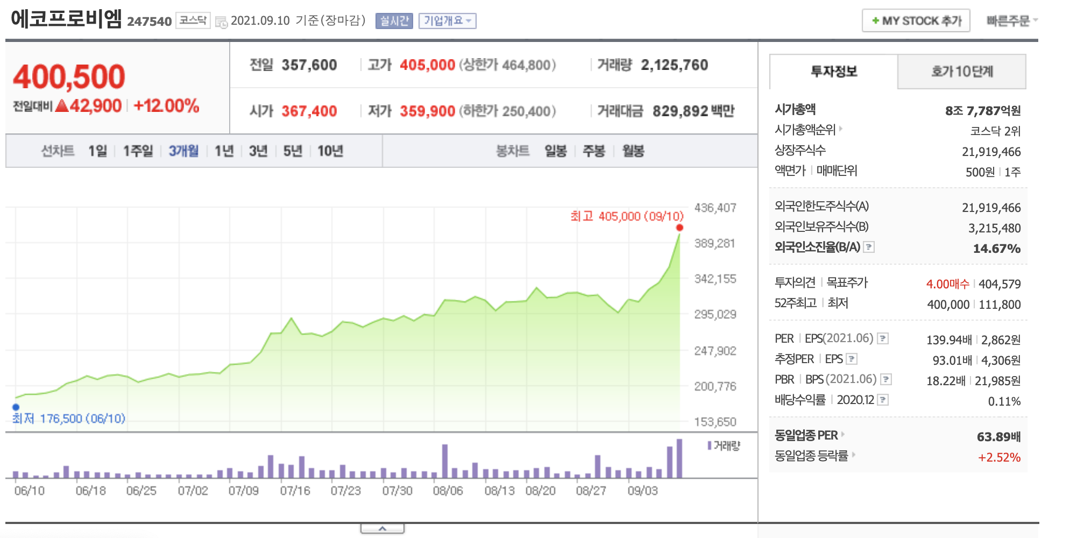Open help icon next to 외국인소진율(B/A)

coord(869,247)
